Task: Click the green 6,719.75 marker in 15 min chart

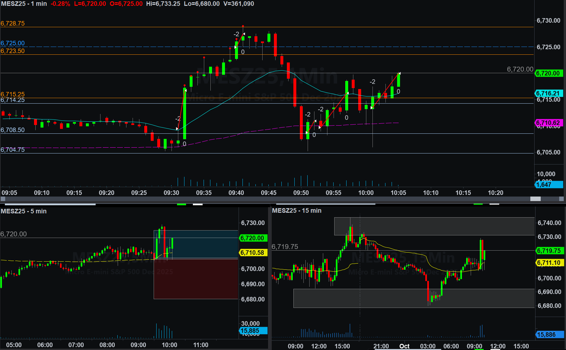Action: (549, 251)
